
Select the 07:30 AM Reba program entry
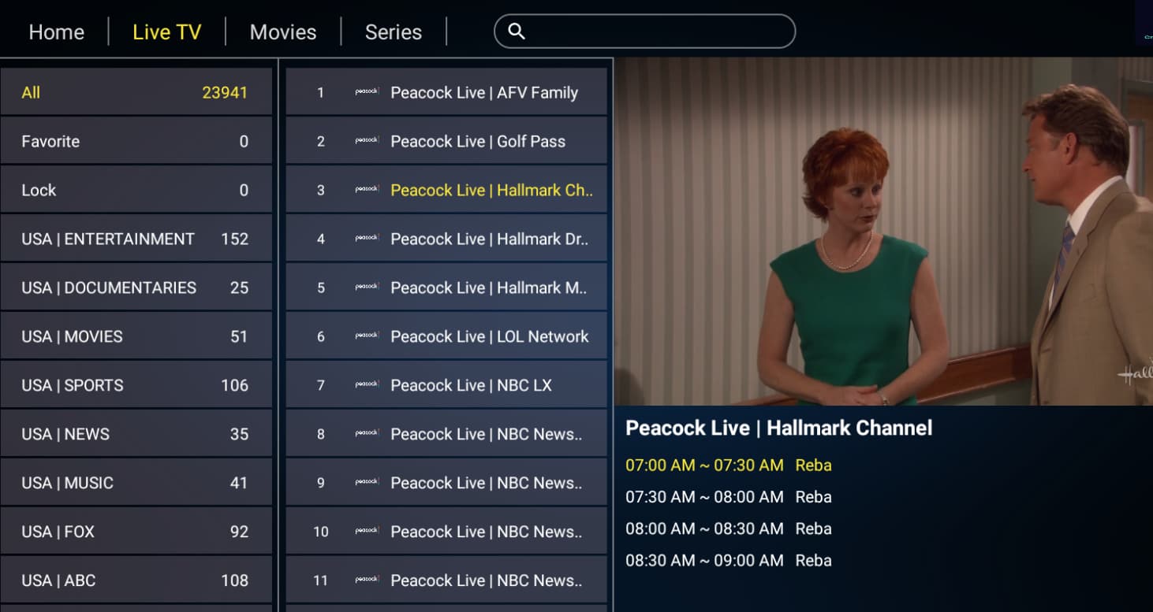click(729, 497)
